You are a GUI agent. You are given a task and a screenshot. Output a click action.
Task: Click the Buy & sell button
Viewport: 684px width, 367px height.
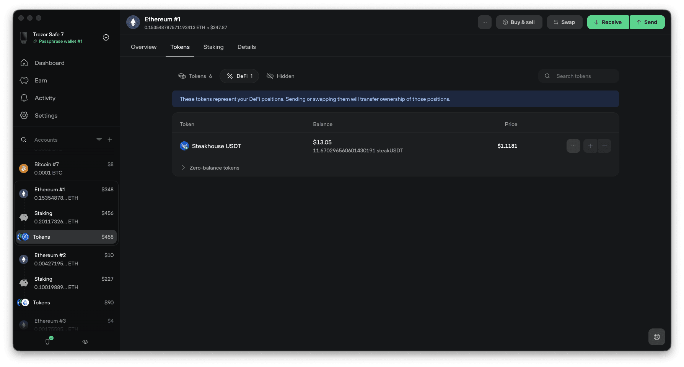pos(519,22)
